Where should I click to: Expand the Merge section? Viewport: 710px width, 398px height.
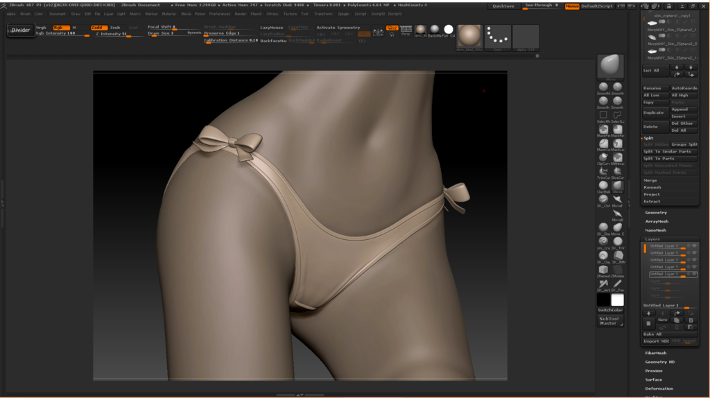pos(650,181)
